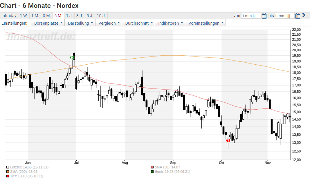Click the Letzter legend white swatch
Screen dimensions: 312x181
click(8, 167)
